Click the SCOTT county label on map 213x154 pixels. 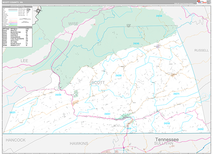(98, 82)
